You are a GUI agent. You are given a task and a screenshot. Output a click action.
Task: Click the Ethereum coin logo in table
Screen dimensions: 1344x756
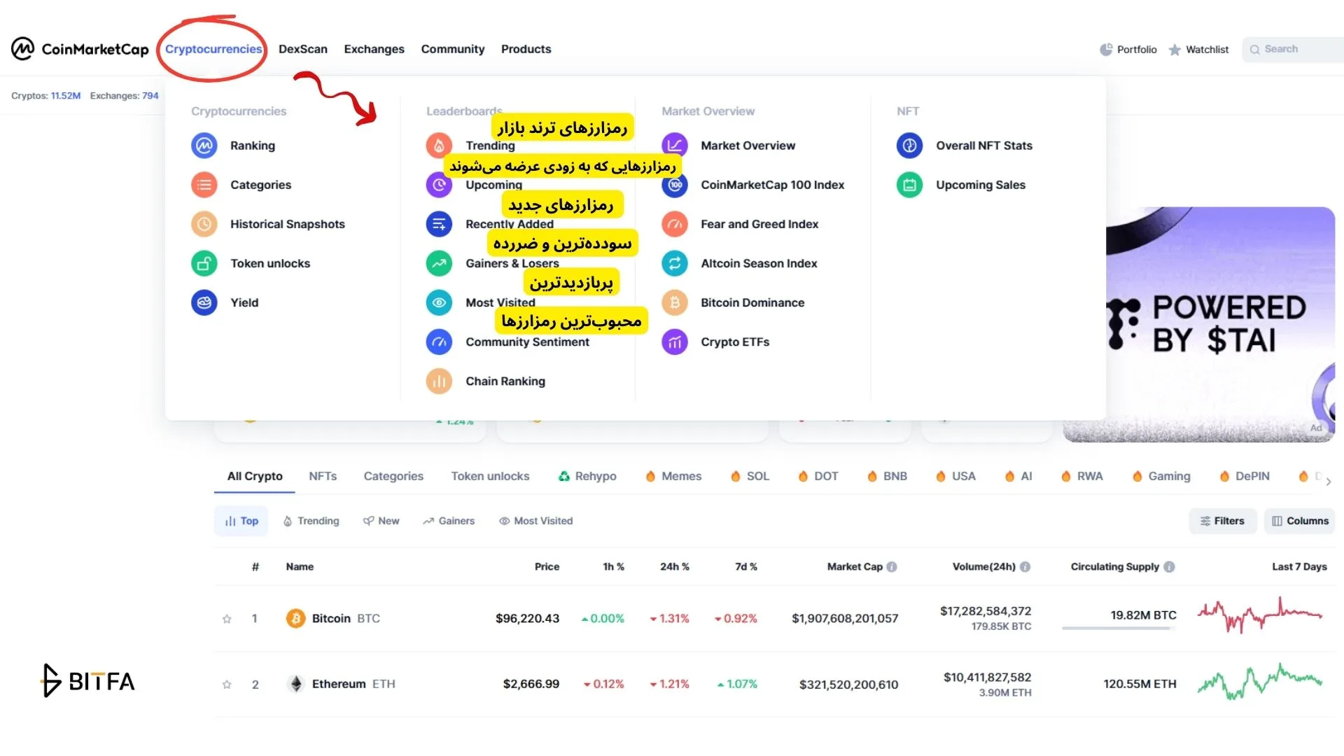(295, 684)
